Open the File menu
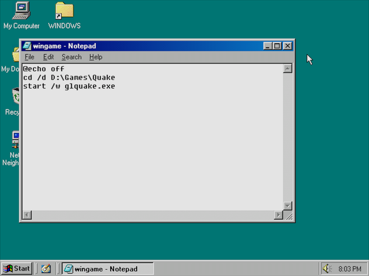Viewport: 369px width, 276px height. (x=29, y=57)
